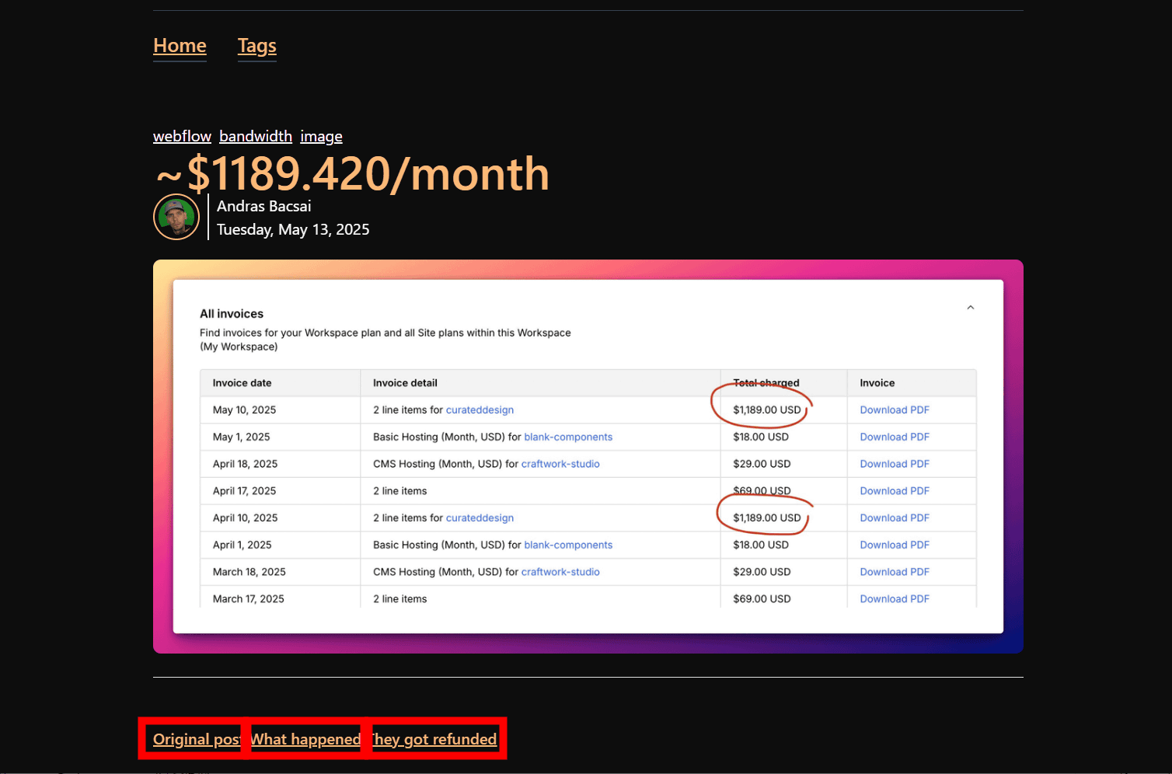Open craftwork-studio link in March 18 row

(x=560, y=572)
